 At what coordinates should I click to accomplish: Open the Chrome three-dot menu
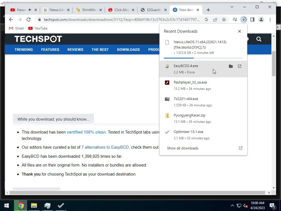click(x=270, y=20)
